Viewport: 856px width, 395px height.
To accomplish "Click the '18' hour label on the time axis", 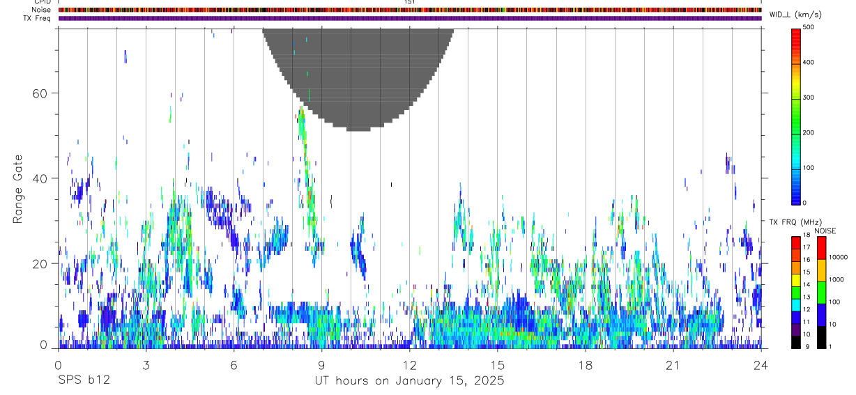I will click(586, 365).
